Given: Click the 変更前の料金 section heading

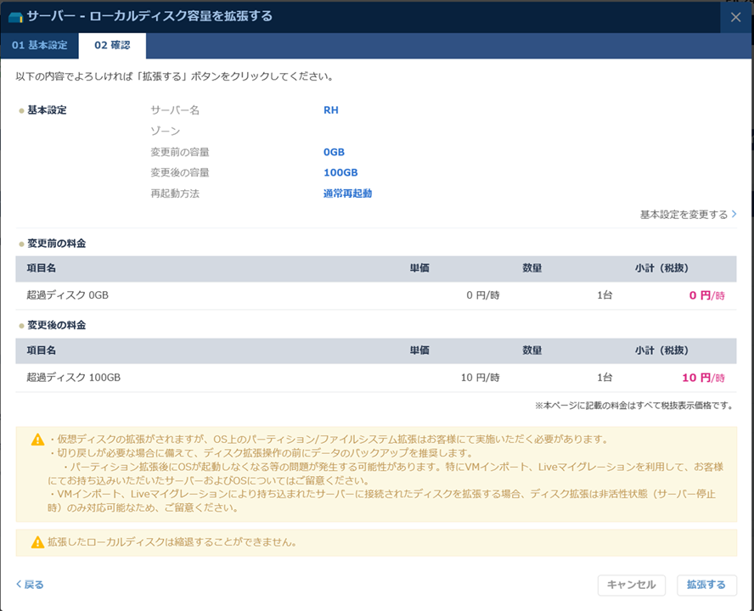Looking at the screenshot, I should (56, 244).
